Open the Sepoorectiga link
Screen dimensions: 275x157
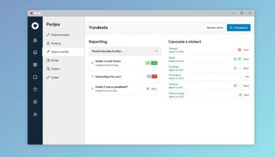click(x=177, y=93)
